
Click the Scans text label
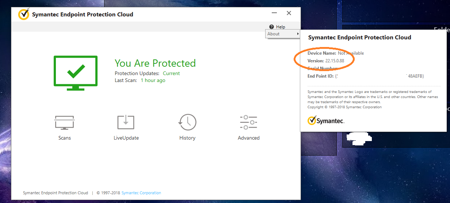(65, 138)
